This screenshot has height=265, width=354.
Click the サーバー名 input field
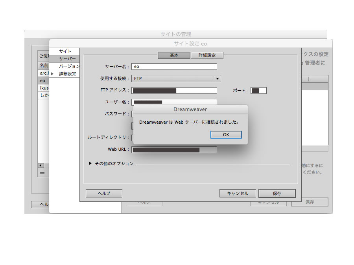click(x=174, y=66)
